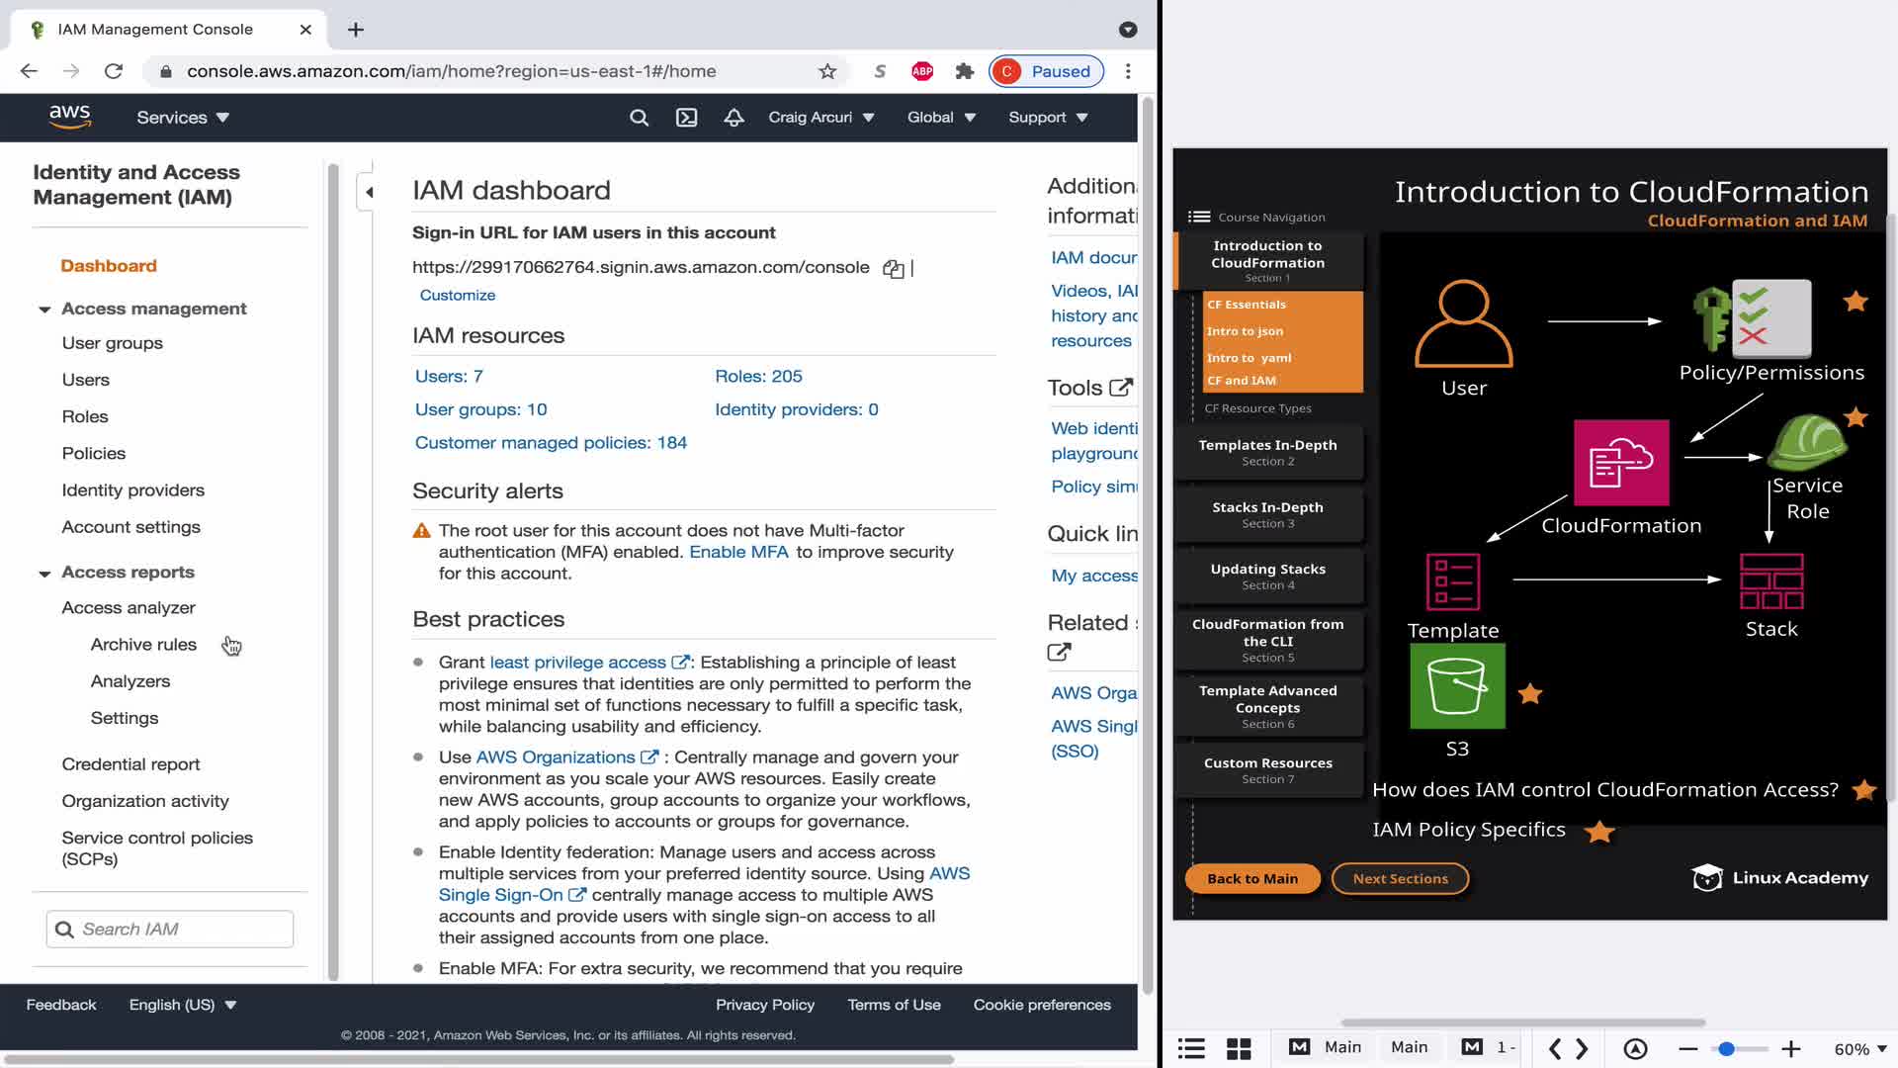Viewport: 1898px width, 1068px height.
Task: Collapse the Access reports section
Action: 44,574
